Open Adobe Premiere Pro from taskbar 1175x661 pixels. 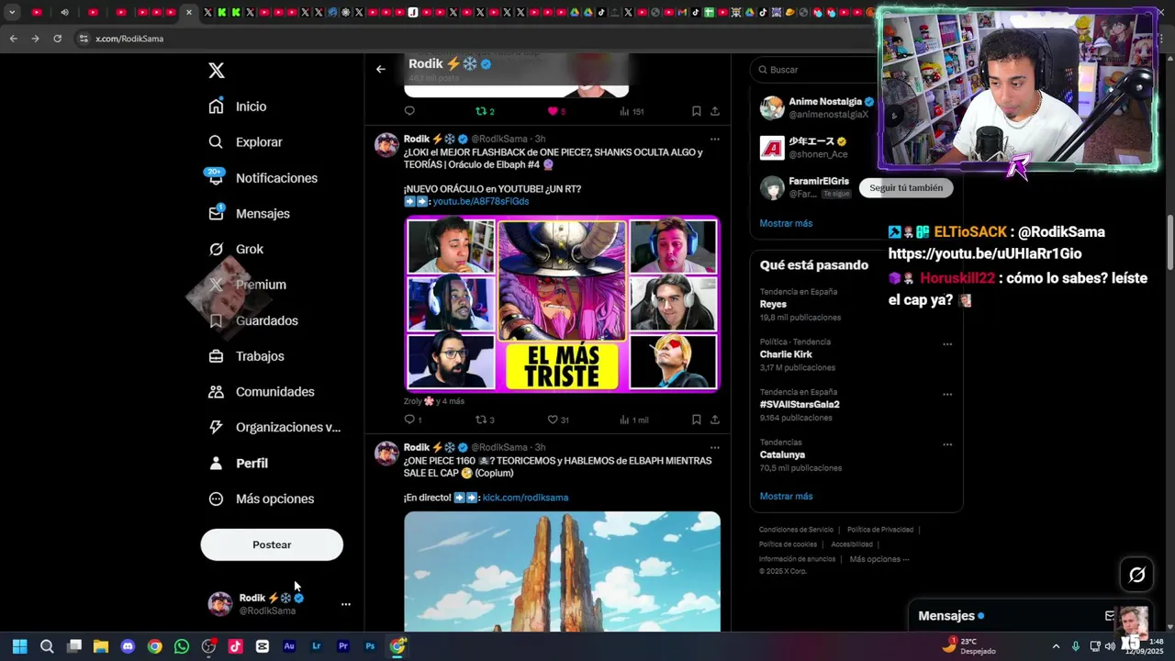click(x=343, y=646)
